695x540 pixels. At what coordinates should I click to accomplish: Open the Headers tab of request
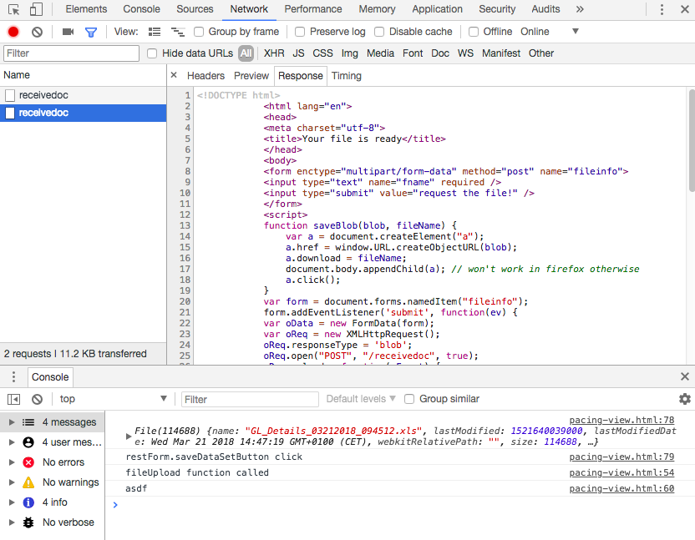(x=205, y=76)
